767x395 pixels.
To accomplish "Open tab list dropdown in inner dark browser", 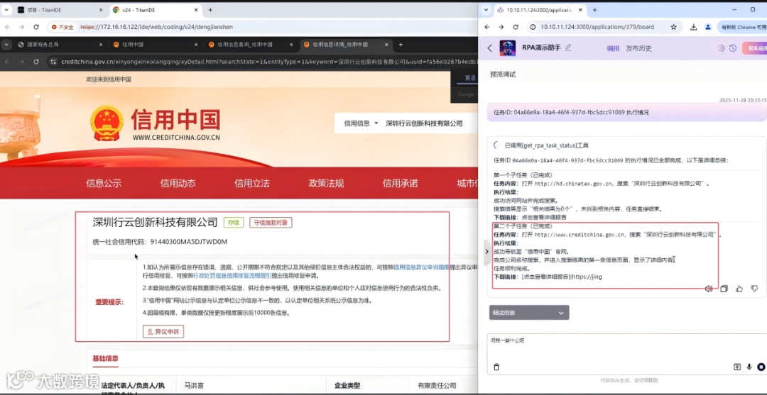I will pyautogui.click(x=6, y=45).
